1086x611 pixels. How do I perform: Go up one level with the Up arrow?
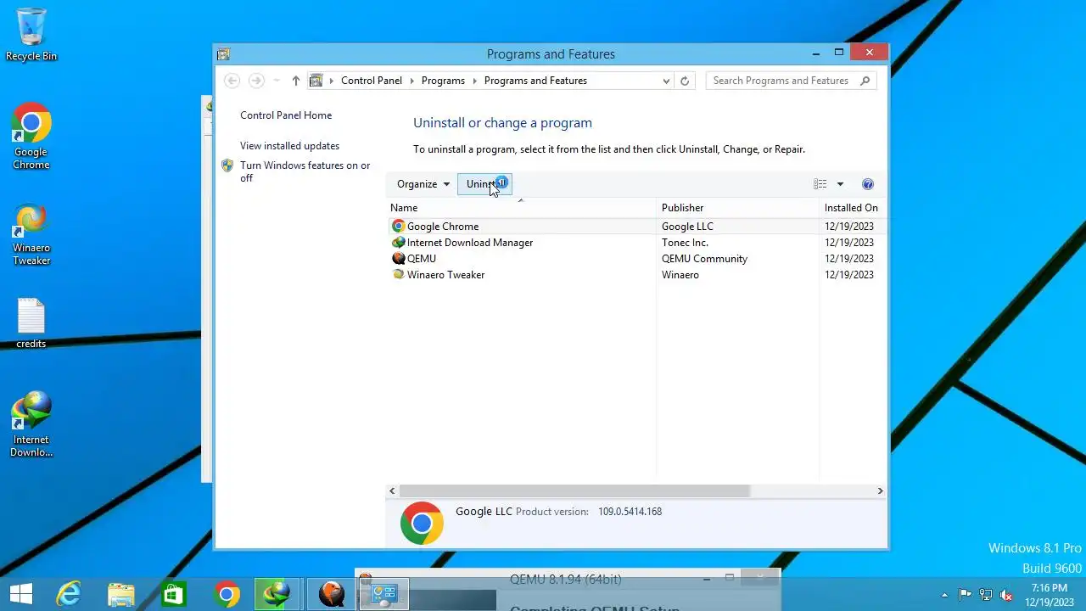[x=295, y=81]
